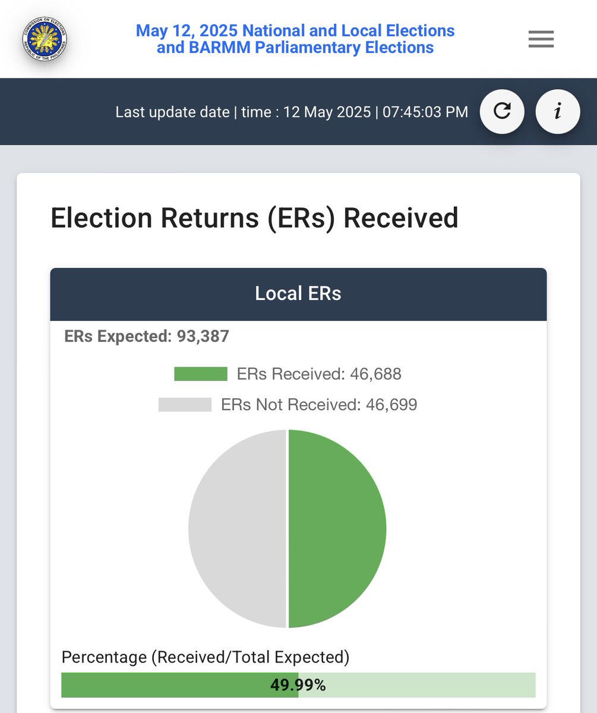Toggle the green ERs Received legend swatch

pyautogui.click(x=201, y=374)
